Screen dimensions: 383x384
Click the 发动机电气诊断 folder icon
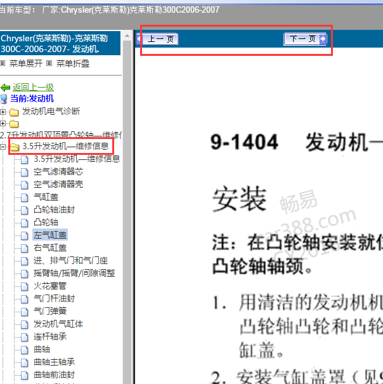click(14, 112)
